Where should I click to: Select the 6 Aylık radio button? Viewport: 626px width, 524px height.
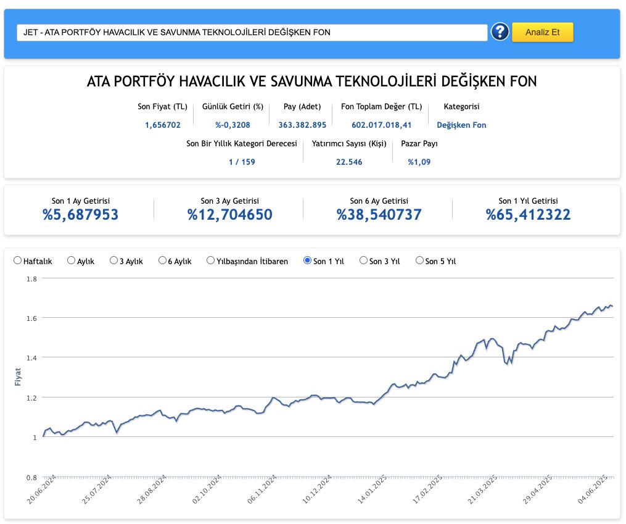click(x=162, y=260)
